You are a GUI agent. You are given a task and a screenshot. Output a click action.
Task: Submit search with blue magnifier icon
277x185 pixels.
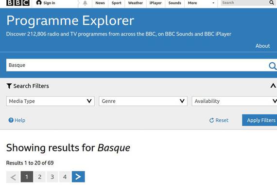[x=273, y=66]
